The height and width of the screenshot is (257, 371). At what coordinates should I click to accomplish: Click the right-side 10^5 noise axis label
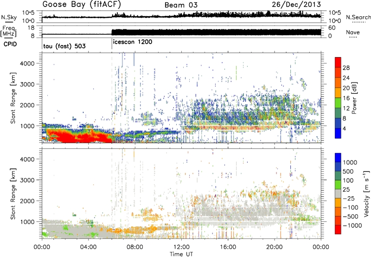(334, 13)
